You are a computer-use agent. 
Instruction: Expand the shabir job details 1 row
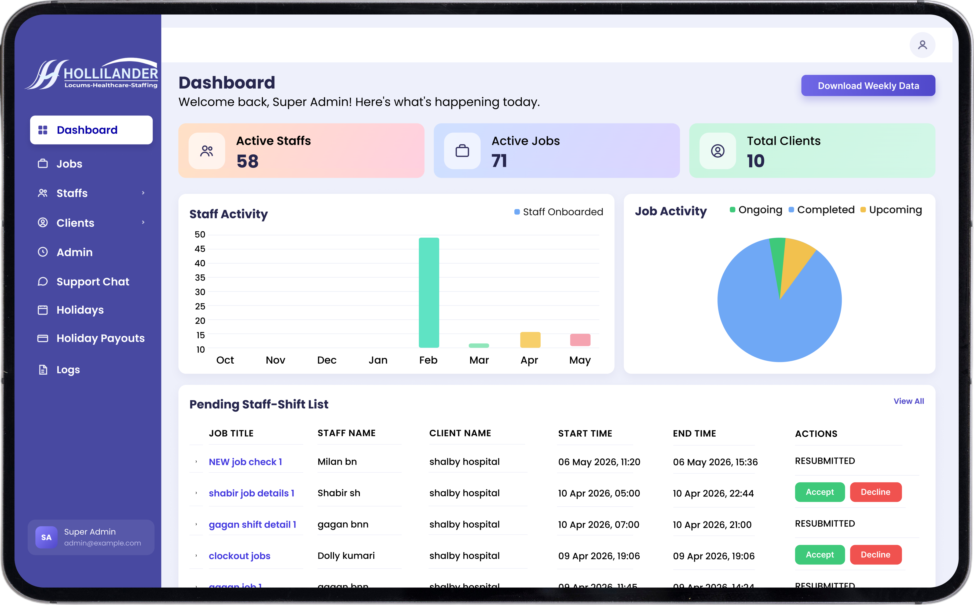pos(196,493)
